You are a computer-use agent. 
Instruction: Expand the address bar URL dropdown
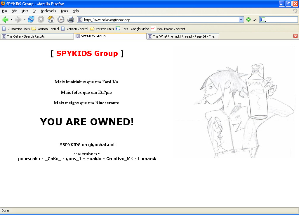(x=241, y=20)
